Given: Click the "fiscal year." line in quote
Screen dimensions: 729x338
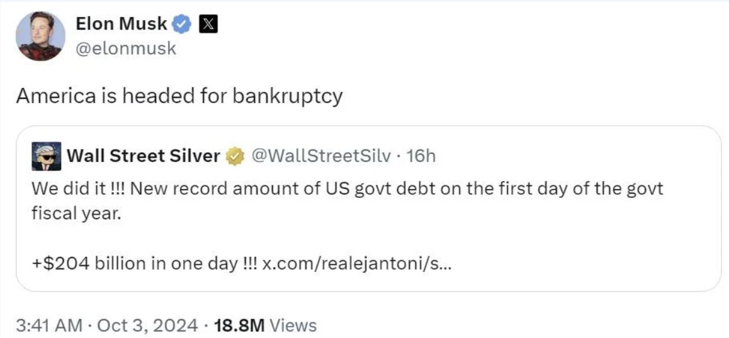Looking at the screenshot, I should [x=76, y=214].
